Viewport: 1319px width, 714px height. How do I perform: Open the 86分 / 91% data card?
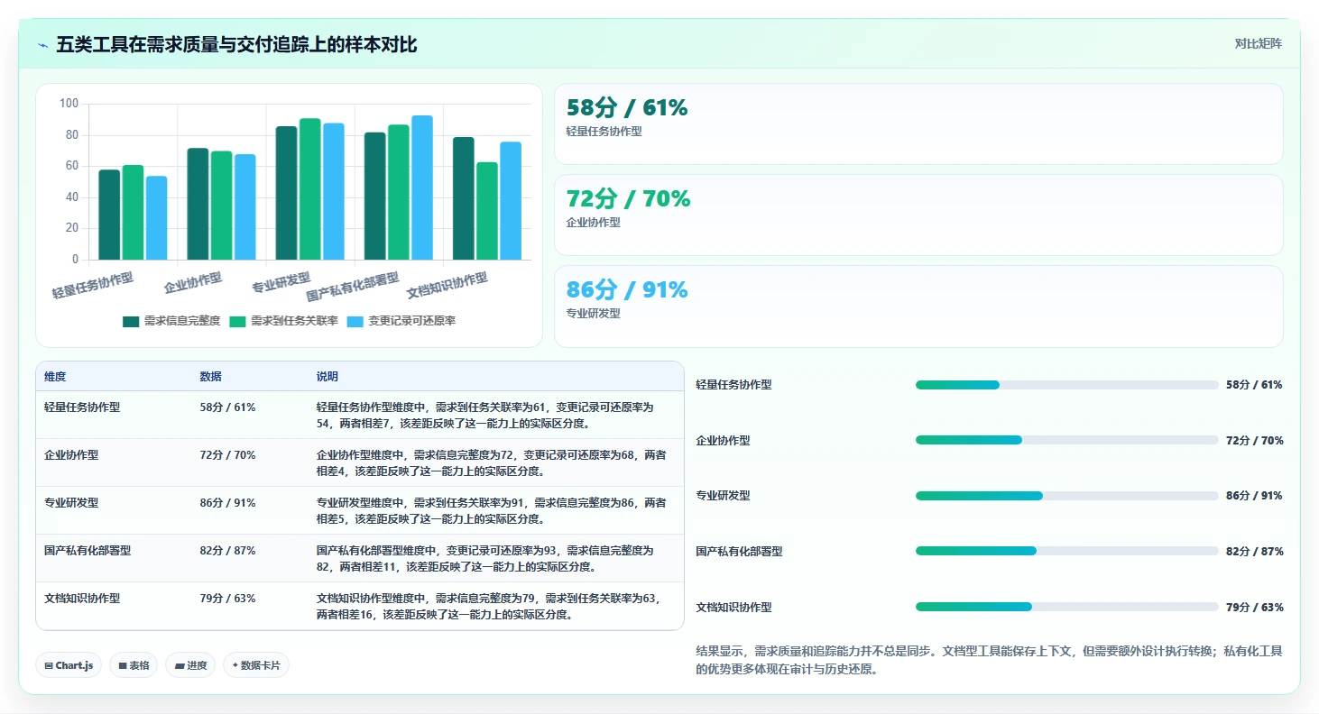(918, 307)
